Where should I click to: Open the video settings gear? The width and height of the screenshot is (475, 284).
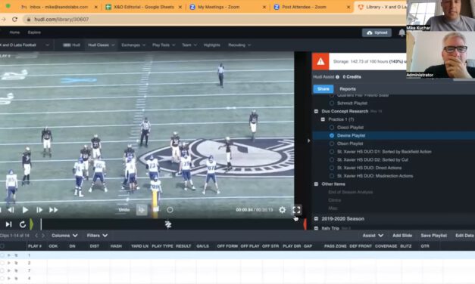(x=282, y=210)
